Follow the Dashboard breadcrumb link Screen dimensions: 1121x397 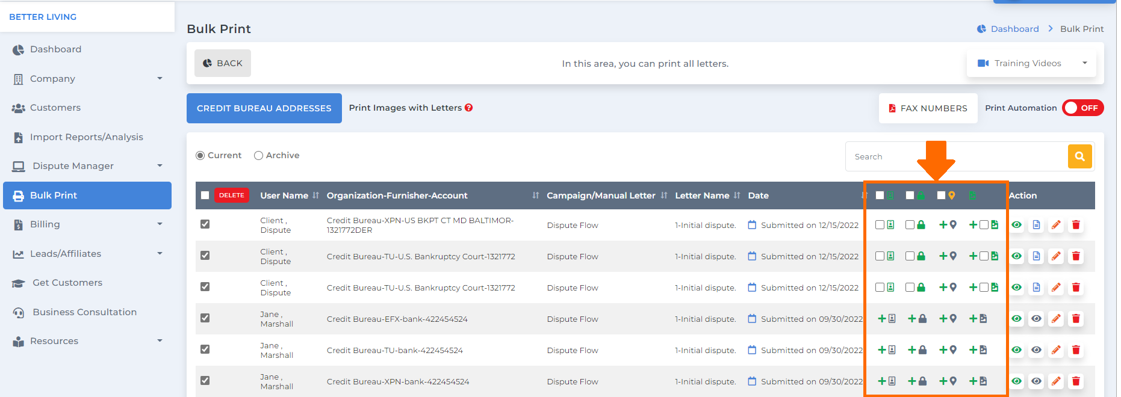(x=1014, y=29)
